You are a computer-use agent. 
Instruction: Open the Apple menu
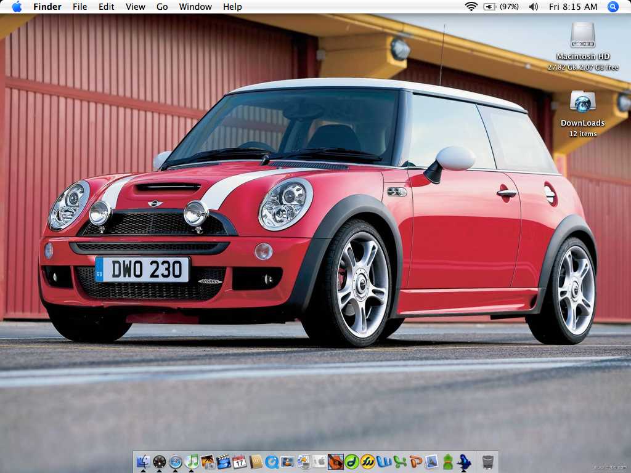(x=17, y=7)
